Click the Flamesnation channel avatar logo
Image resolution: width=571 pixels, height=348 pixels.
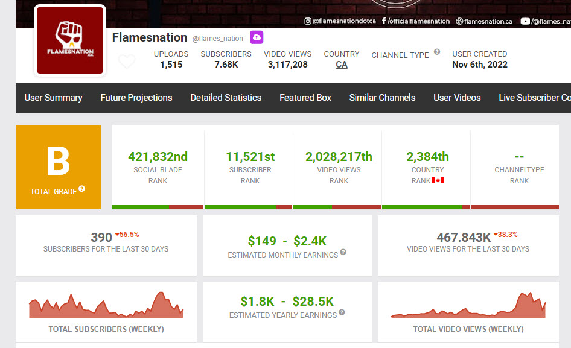coord(70,40)
